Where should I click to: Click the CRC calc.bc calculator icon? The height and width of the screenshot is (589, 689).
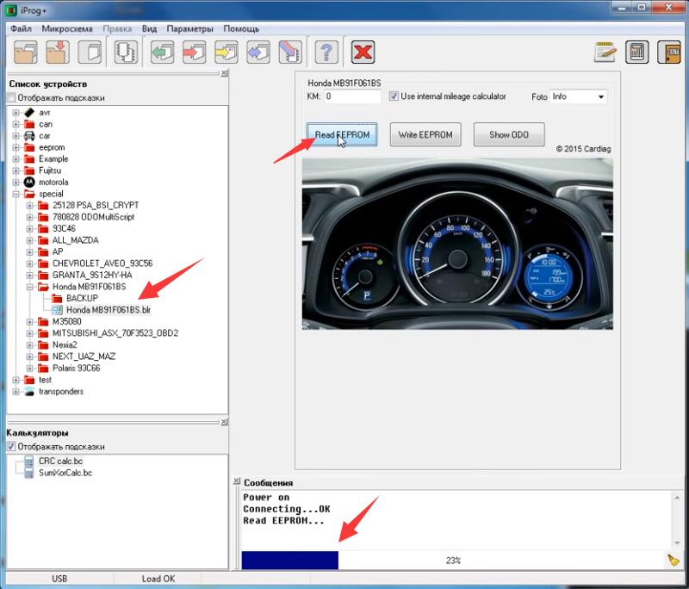coord(29,462)
